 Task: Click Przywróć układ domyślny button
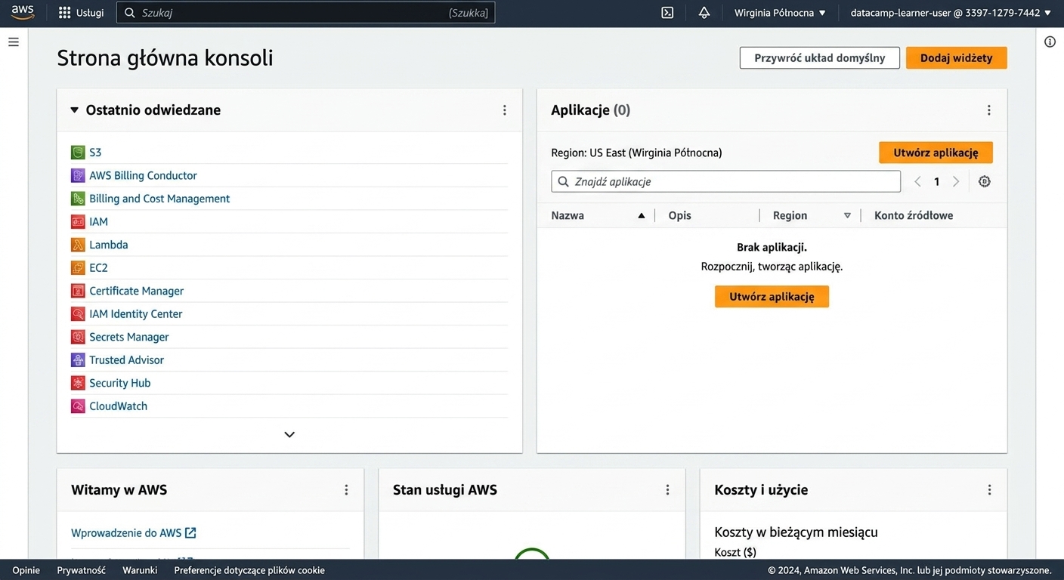820,58
